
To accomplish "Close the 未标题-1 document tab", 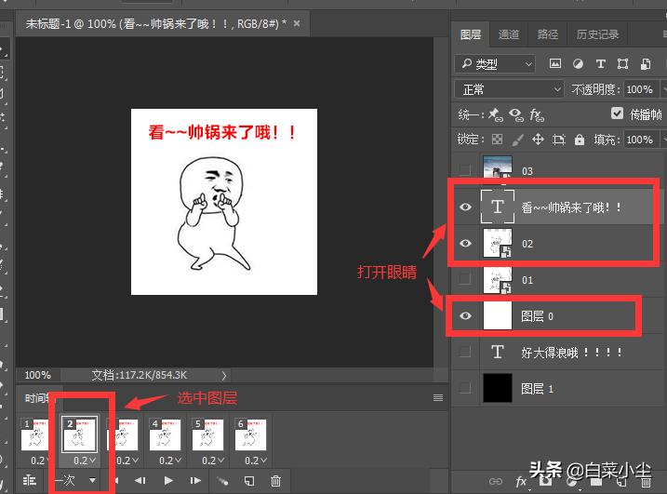I will (297, 23).
